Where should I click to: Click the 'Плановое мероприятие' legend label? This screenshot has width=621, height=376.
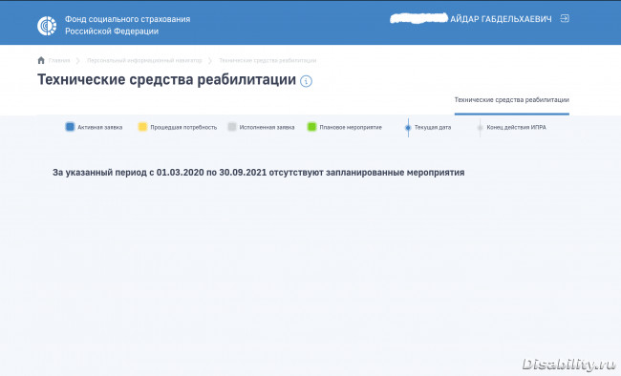click(x=351, y=128)
